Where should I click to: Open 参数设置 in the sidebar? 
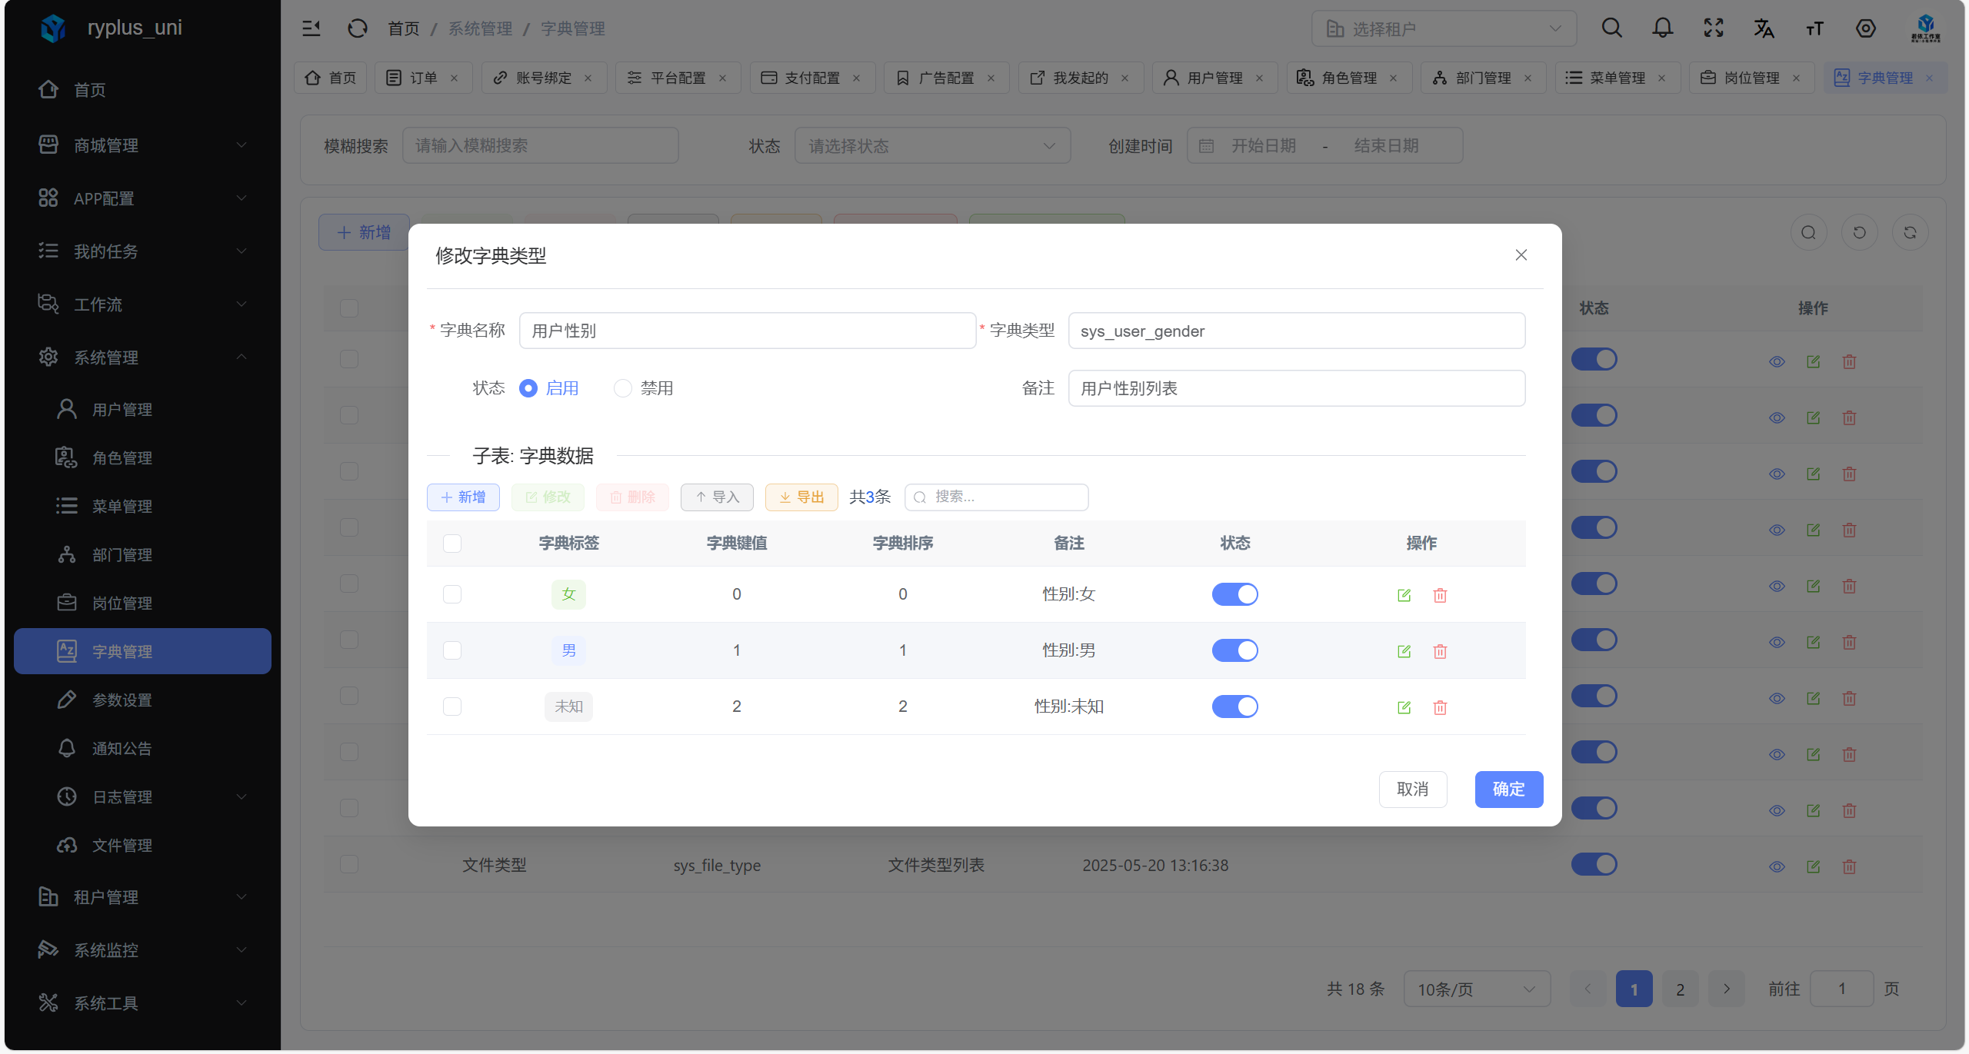click(x=122, y=700)
